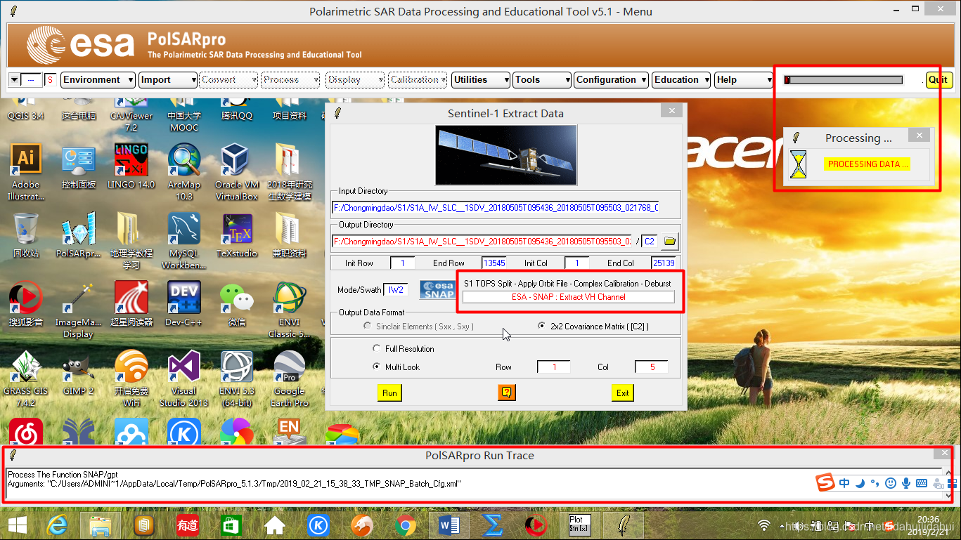Click the Multi Look Row field
This screenshot has height=540, width=961.
(x=554, y=367)
